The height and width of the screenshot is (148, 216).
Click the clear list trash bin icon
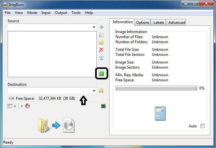coord(101,58)
